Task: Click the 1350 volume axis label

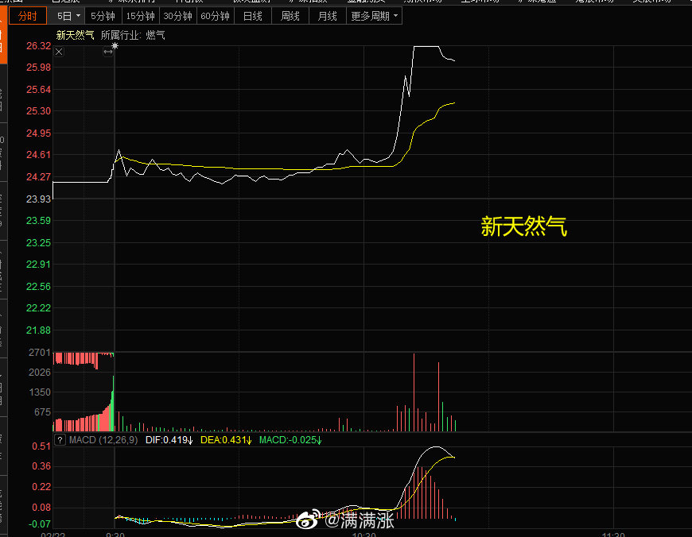Action: click(40, 392)
